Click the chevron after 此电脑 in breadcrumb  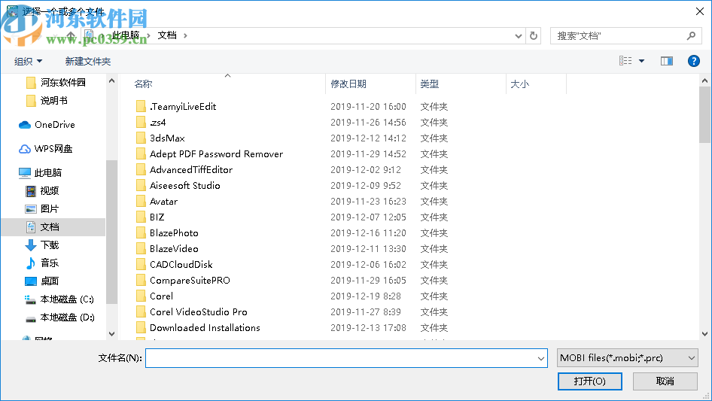click(x=148, y=35)
